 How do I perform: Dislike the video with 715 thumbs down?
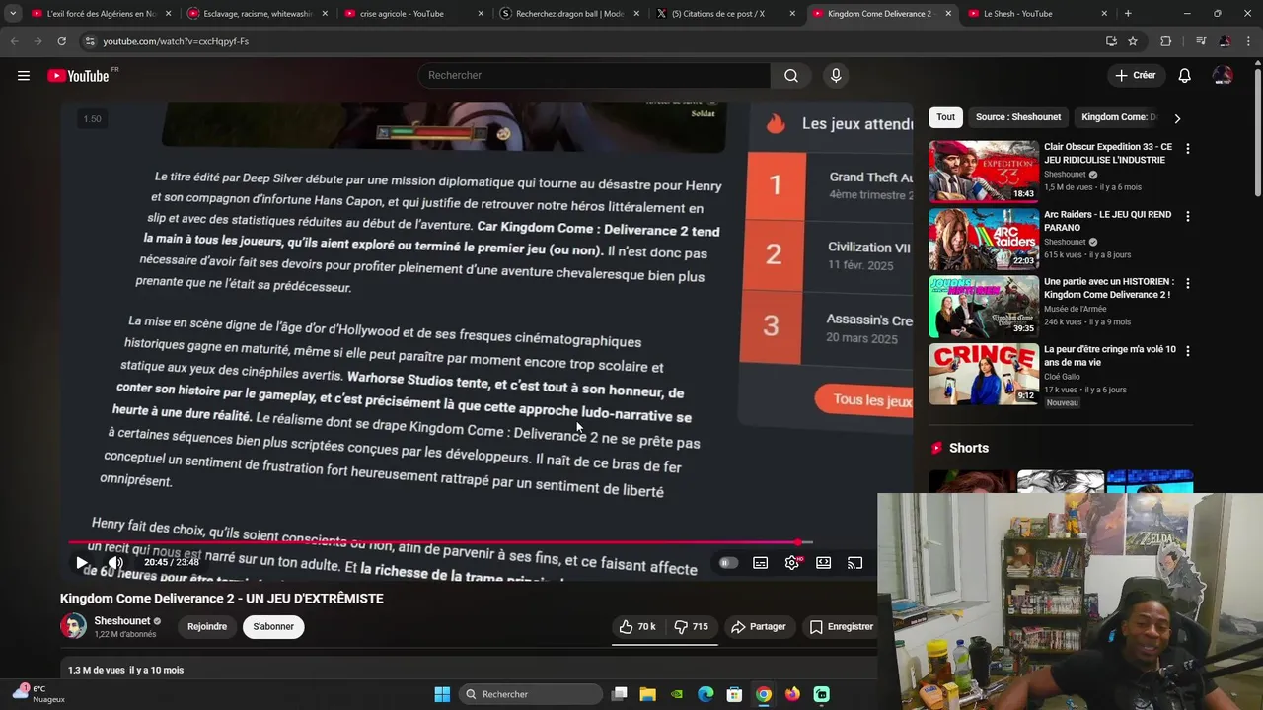click(691, 627)
